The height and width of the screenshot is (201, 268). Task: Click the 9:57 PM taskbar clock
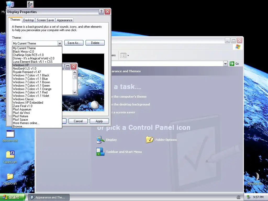(258, 197)
